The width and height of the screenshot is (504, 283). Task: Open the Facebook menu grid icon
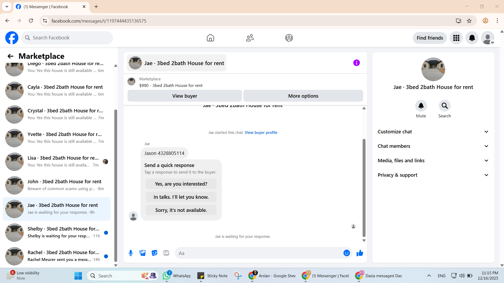456,38
